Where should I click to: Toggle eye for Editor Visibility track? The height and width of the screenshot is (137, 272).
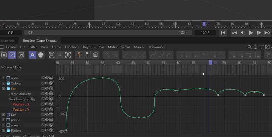point(47,94)
